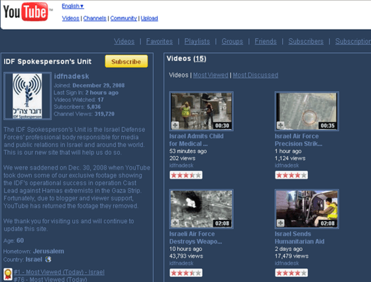371x282 pixels.
Task: Rate the Israel Admits Child video stars
Action: (x=186, y=175)
